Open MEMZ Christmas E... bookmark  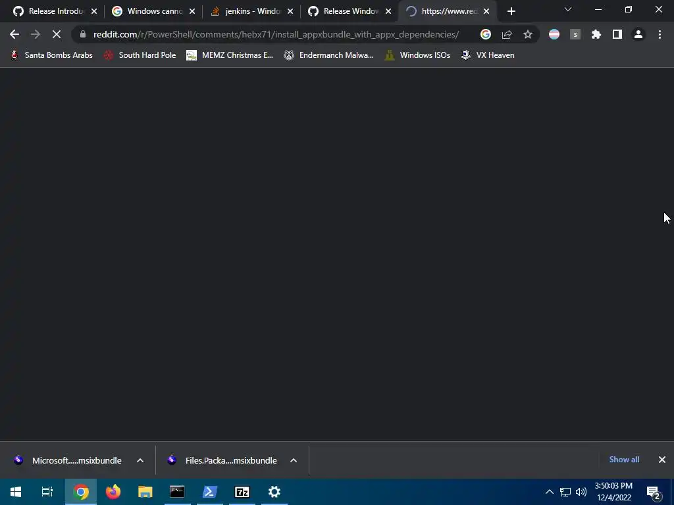[x=230, y=55]
